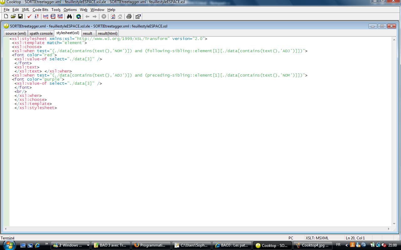Open the Help menu

click(x=112, y=10)
